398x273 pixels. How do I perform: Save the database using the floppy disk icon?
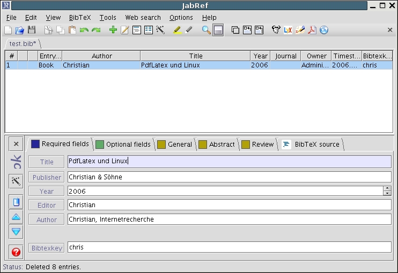(32, 30)
